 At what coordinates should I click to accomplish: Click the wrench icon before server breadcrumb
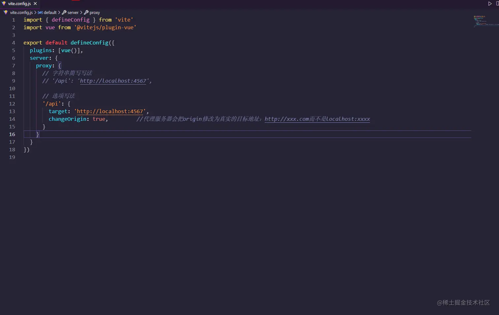point(64,13)
